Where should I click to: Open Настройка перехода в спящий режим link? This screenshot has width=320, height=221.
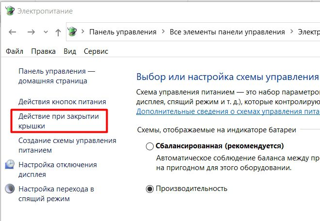pos(56,194)
